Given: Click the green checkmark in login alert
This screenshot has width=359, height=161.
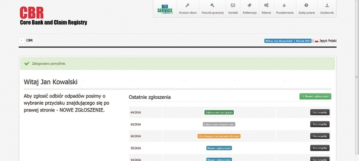Looking at the screenshot, I should [x=27, y=64].
